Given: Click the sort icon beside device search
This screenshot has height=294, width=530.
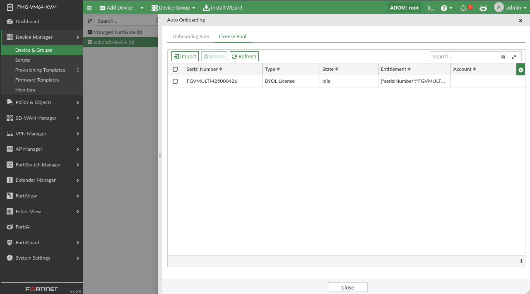Looking at the screenshot, I should tap(89, 21).
